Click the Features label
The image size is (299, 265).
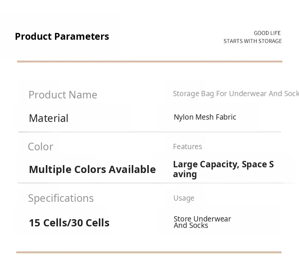coord(187,147)
